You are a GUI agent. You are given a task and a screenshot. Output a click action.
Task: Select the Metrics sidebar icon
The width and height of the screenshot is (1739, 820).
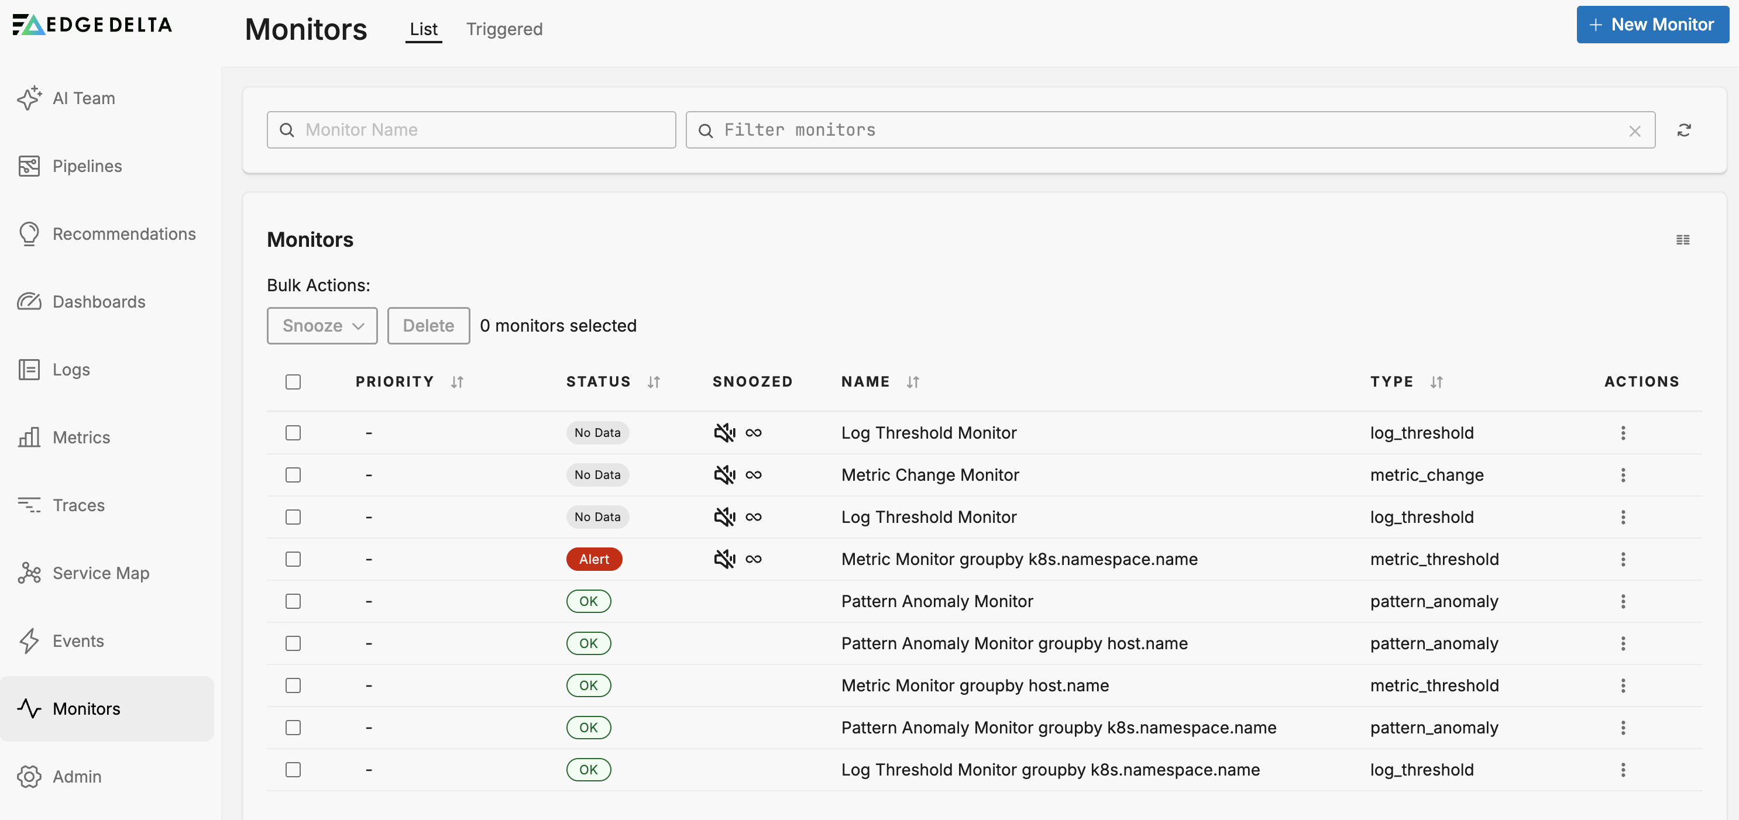click(x=29, y=437)
